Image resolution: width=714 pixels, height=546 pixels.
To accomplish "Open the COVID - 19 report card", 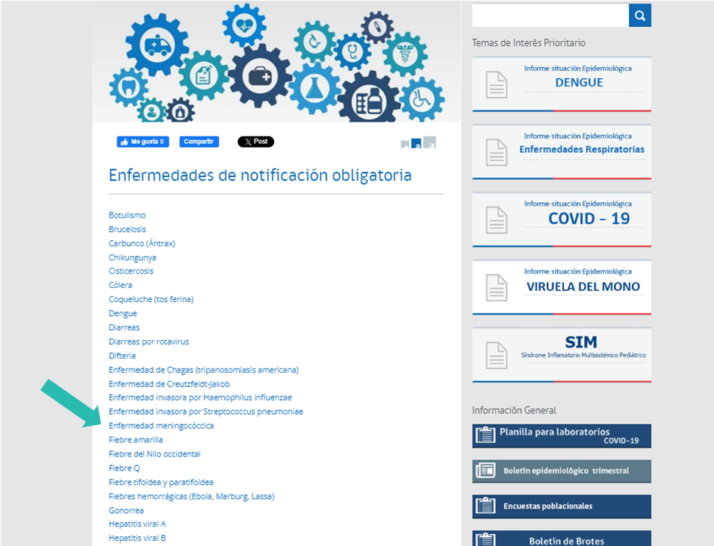I will pyautogui.click(x=562, y=219).
